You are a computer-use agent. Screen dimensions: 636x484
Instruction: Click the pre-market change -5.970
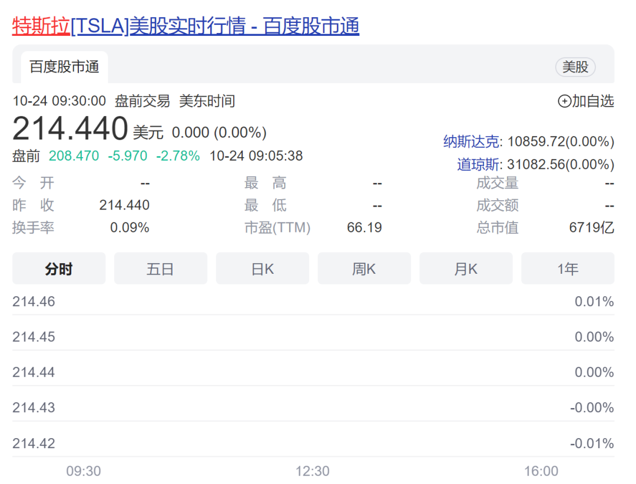[127, 156]
